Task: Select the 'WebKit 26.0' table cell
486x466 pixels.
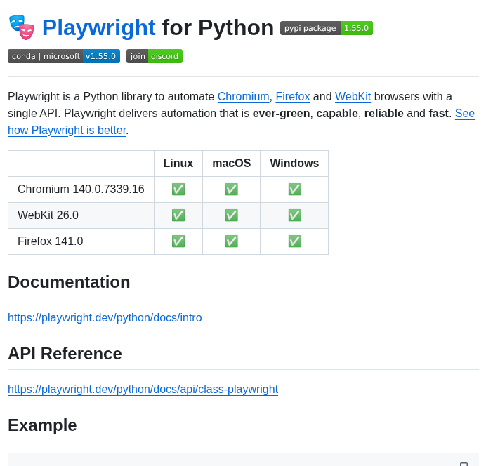Action: pyautogui.click(x=81, y=215)
